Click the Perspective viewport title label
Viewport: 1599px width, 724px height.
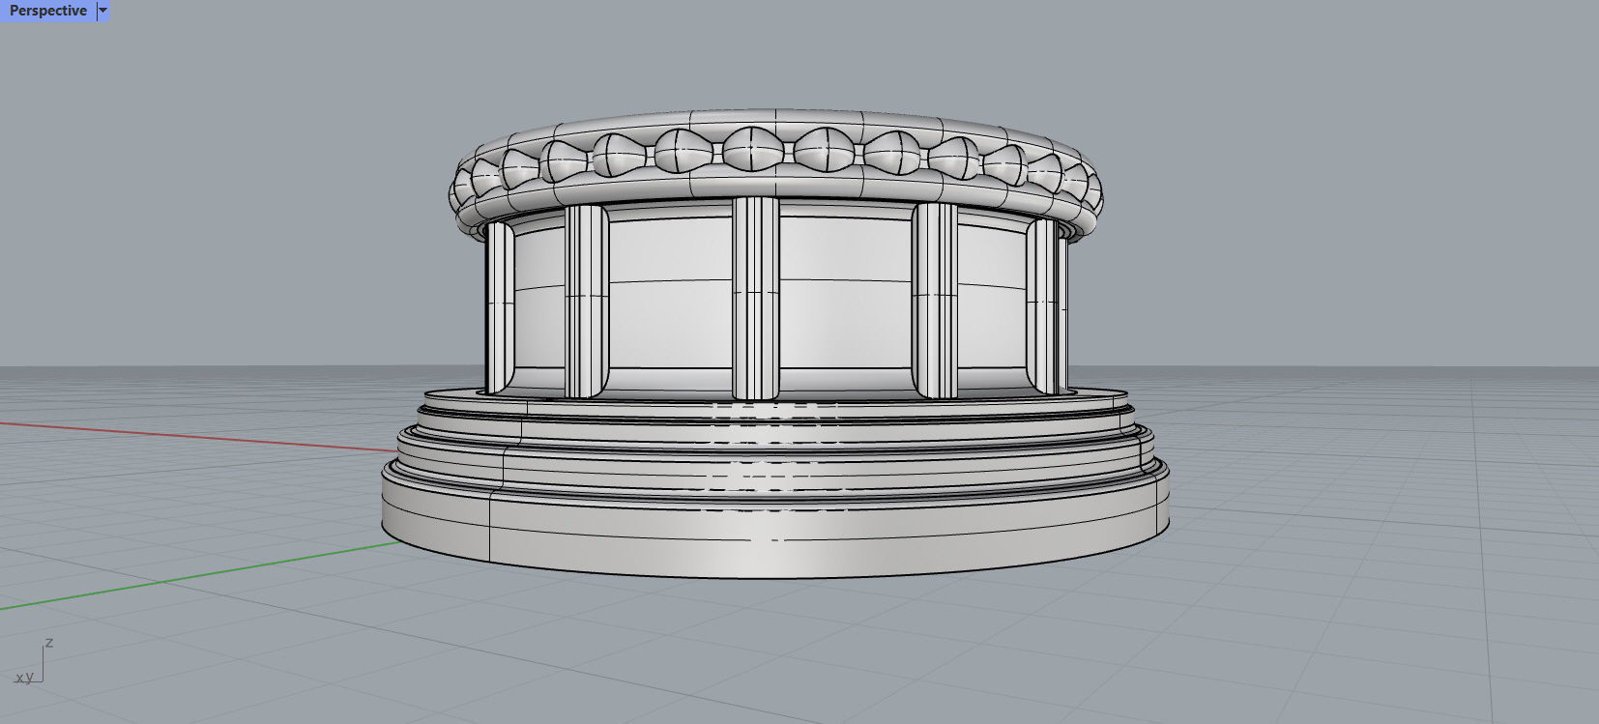tap(48, 11)
